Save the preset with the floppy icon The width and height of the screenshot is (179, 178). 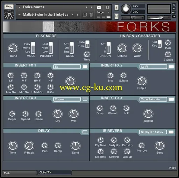[x=85, y=15]
